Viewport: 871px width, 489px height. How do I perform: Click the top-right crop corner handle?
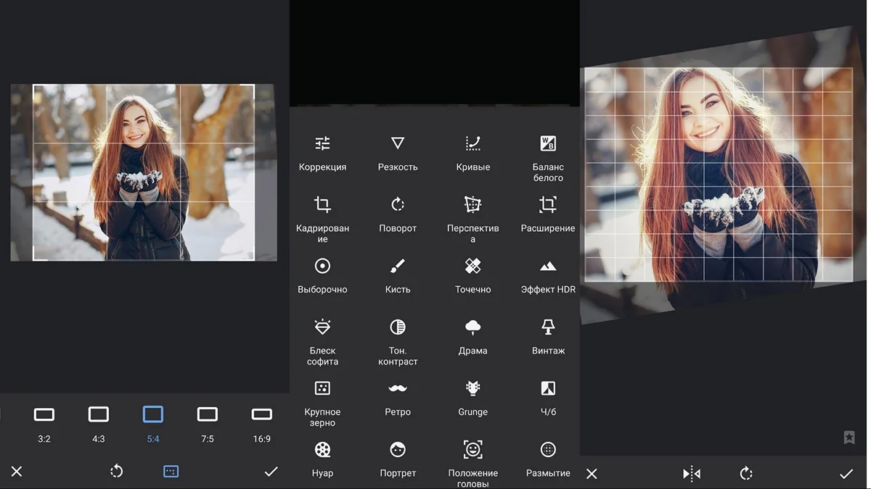coord(249,90)
